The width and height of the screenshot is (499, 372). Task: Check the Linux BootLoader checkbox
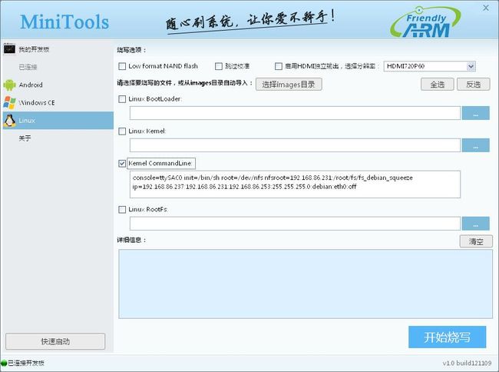point(122,99)
